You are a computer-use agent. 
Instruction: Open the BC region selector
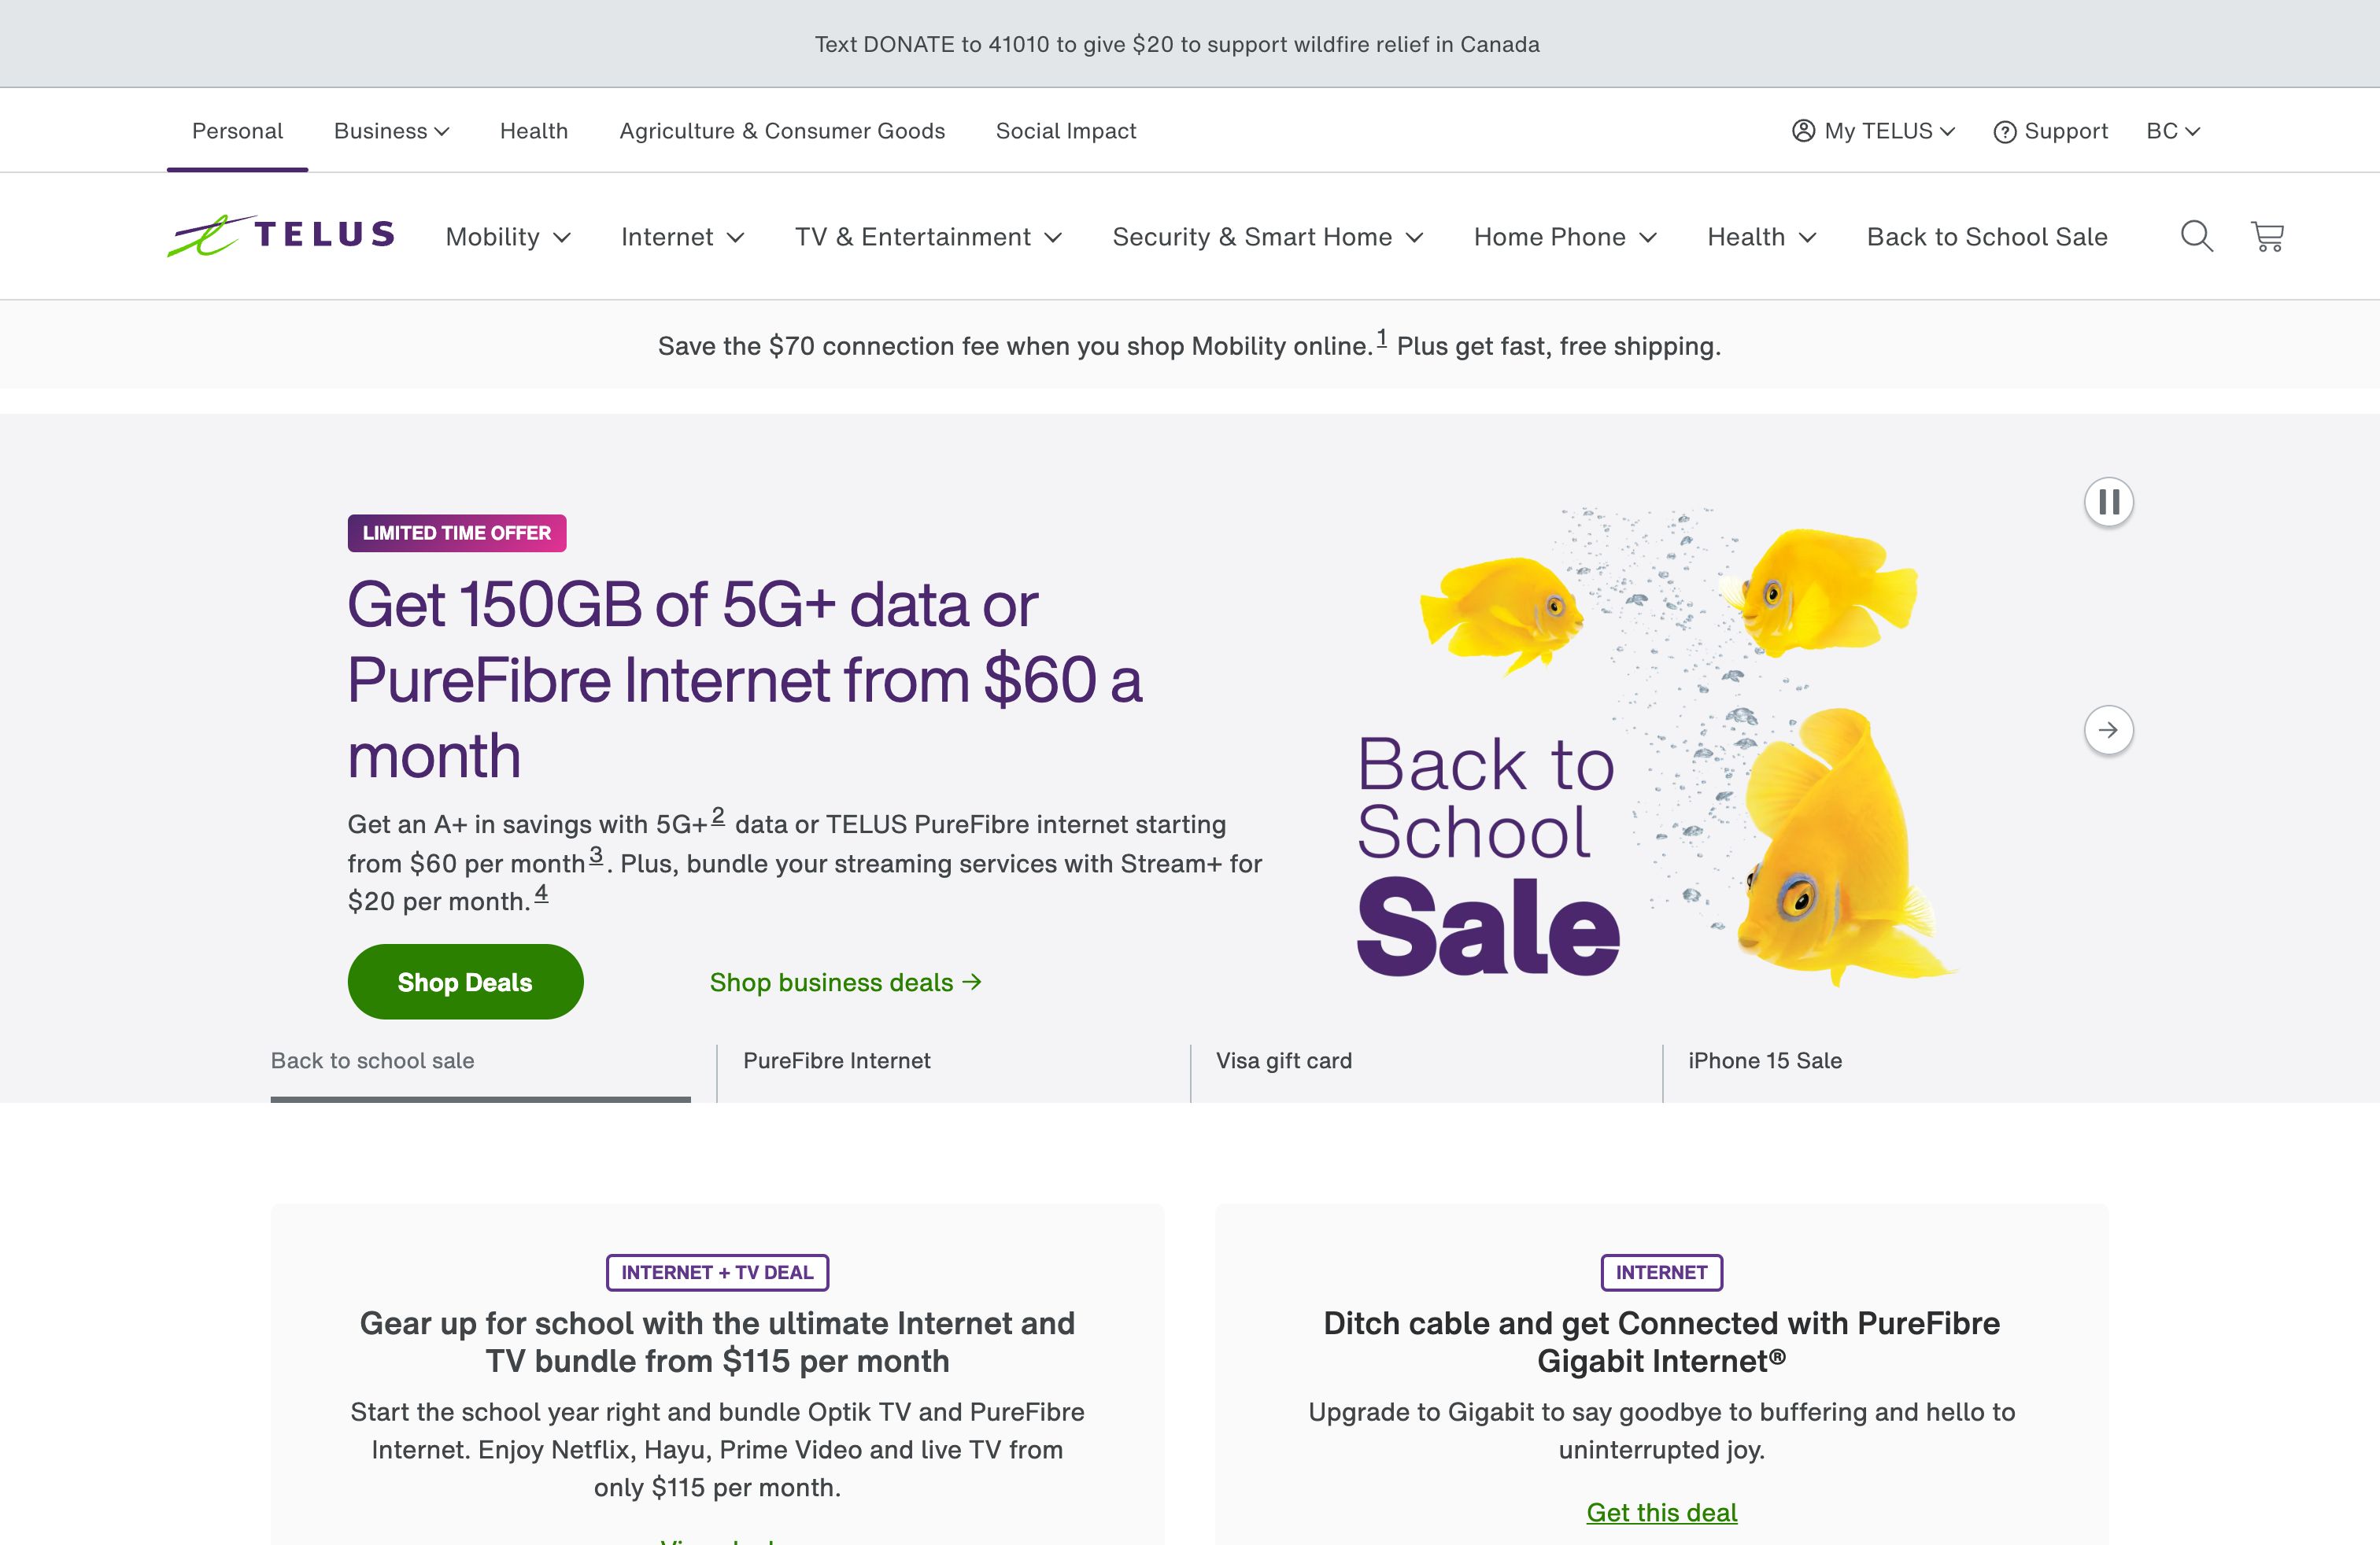click(2172, 130)
